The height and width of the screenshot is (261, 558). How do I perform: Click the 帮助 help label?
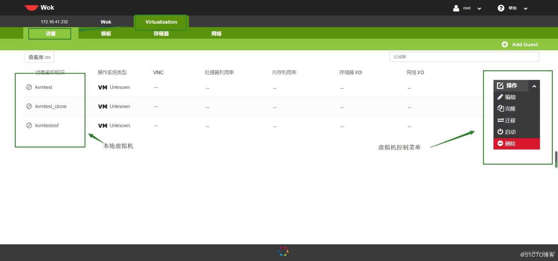click(x=512, y=8)
